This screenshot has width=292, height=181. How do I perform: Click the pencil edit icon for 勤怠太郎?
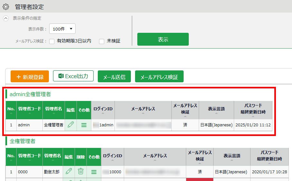(x=69, y=172)
